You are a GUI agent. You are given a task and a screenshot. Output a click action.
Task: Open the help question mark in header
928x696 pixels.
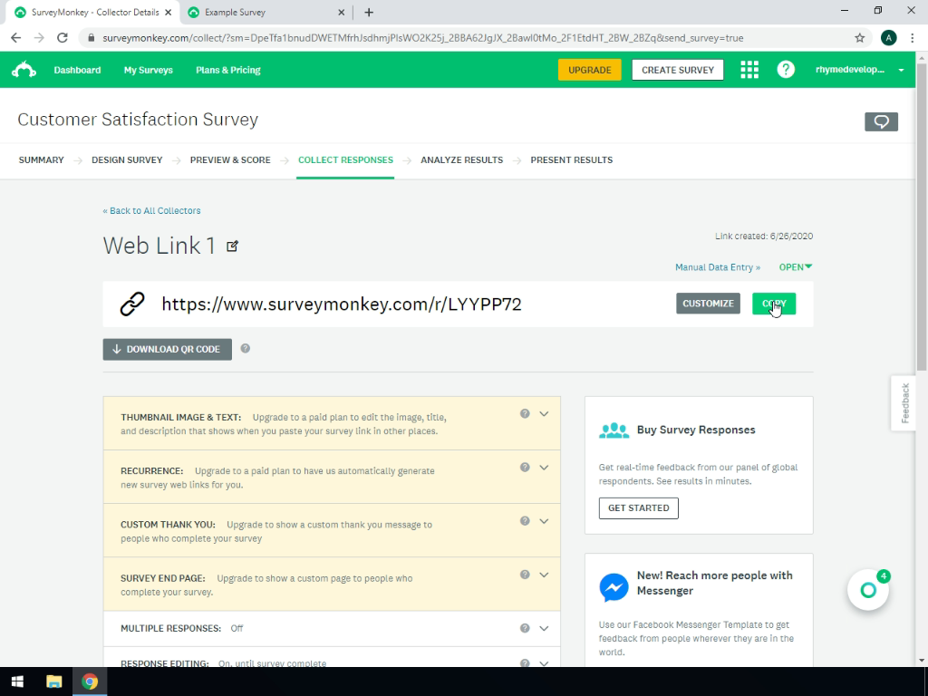click(786, 70)
